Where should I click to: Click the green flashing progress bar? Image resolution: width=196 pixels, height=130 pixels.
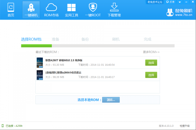click(x=36, y=46)
